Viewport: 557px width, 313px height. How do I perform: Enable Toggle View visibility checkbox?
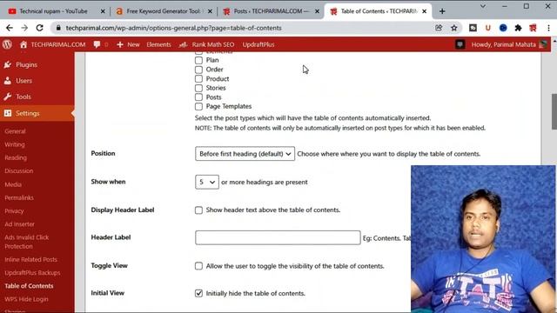[x=198, y=266]
